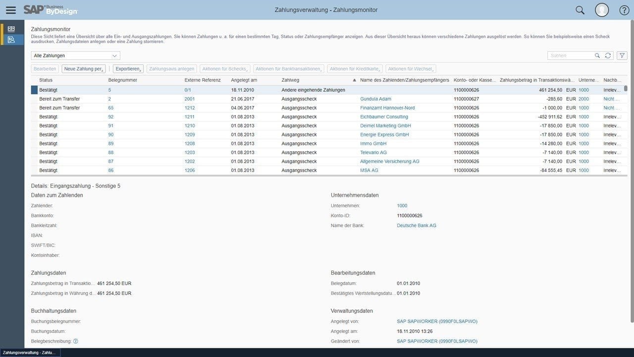Click Name des Zahlenden/Zahlungsempfängers column header
634x357 pixels.
(405, 80)
